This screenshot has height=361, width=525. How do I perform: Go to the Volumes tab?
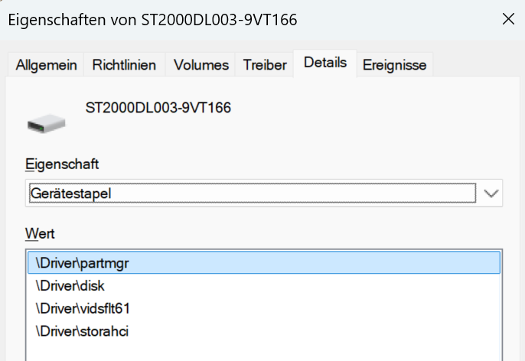coord(201,65)
